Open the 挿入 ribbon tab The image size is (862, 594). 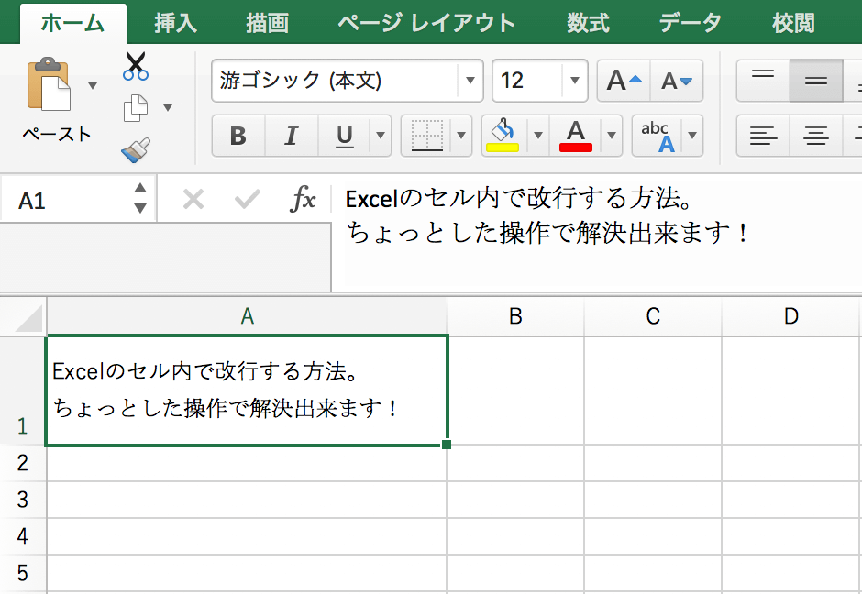[x=174, y=22]
